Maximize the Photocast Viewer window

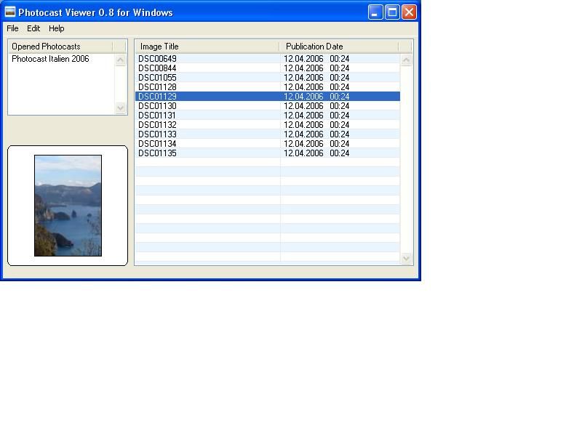point(392,12)
